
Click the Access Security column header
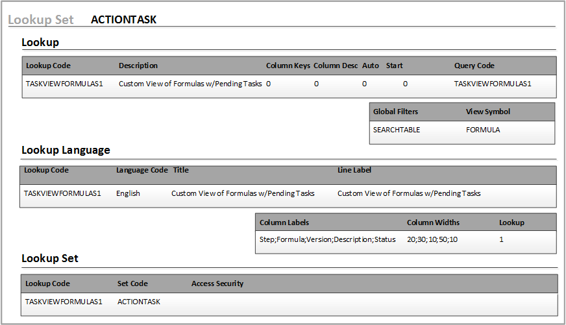(x=217, y=283)
